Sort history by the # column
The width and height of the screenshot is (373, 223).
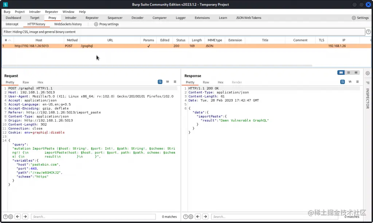[6, 40]
